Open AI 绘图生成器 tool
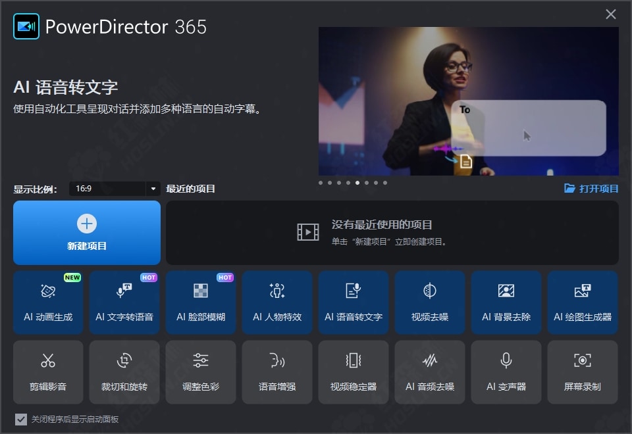 [583, 302]
